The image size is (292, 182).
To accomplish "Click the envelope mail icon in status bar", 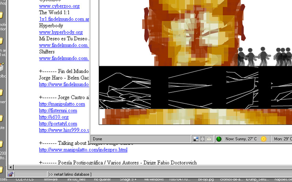I will (x=209, y=139).
